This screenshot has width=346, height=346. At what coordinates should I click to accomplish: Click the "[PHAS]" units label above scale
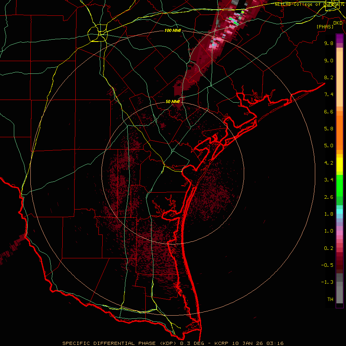point(325,27)
